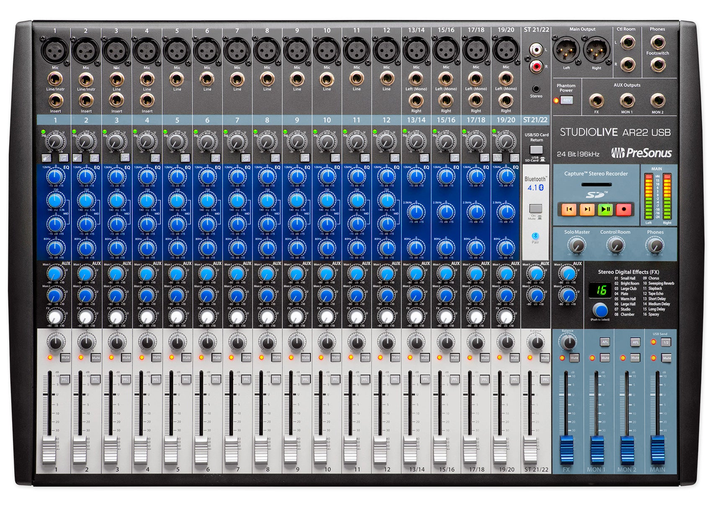This screenshot has height=505, width=712.
Task: Click the MON 1 AUX output jack
Action: pyautogui.click(x=627, y=100)
